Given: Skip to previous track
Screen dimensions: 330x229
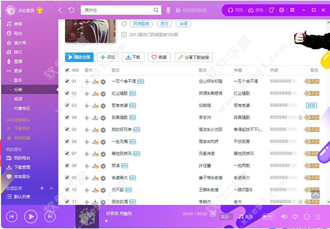Looking at the screenshot, I should point(12,216).
